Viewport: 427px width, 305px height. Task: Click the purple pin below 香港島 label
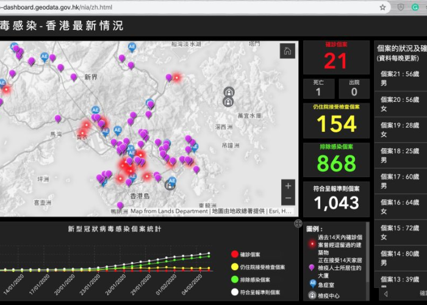[120, 206]
